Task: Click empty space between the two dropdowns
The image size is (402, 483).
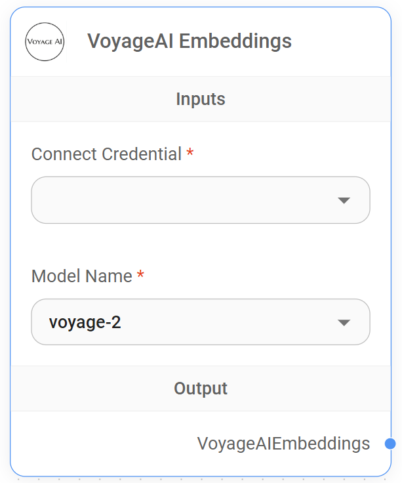Action: click(200, 246)
